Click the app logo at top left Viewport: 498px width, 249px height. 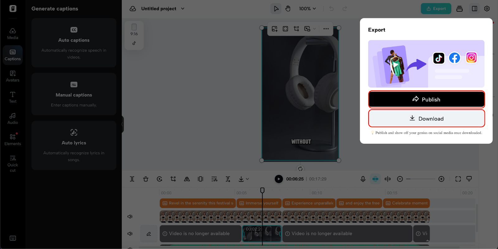click(13, 8)
